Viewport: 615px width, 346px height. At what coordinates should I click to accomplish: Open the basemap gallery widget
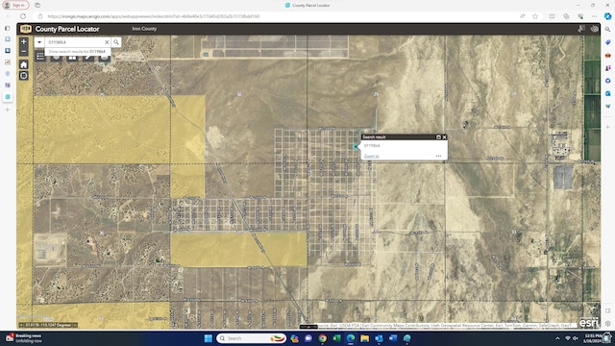(72, 58)
